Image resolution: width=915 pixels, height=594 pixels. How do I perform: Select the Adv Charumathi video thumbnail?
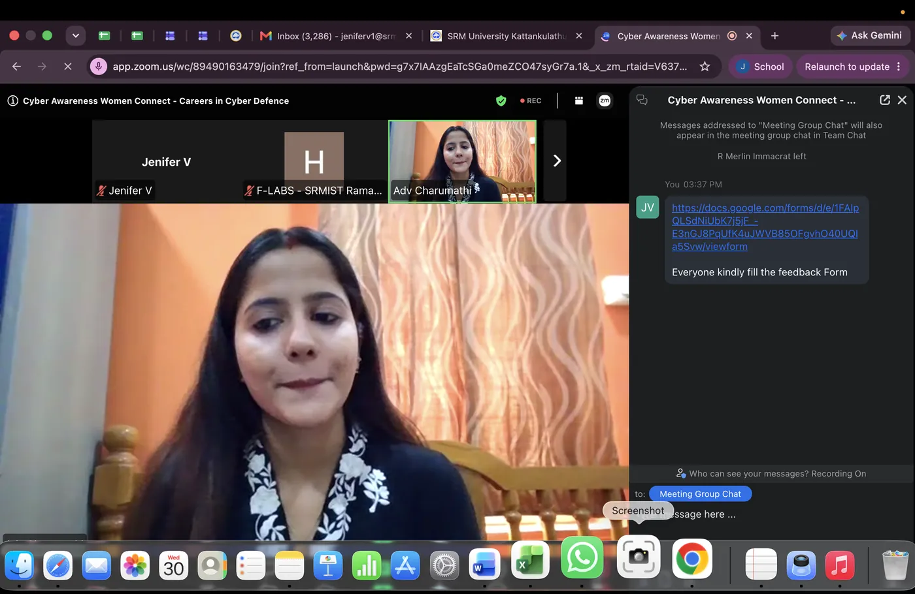(462, 161)
